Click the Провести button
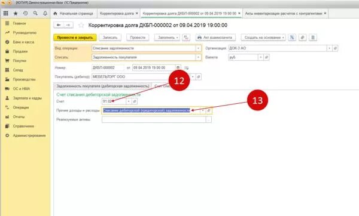The image size is (359, 216). pos(138,38)
